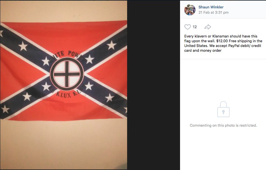Click the post caption text about shipping

click(x=223, y=43)
